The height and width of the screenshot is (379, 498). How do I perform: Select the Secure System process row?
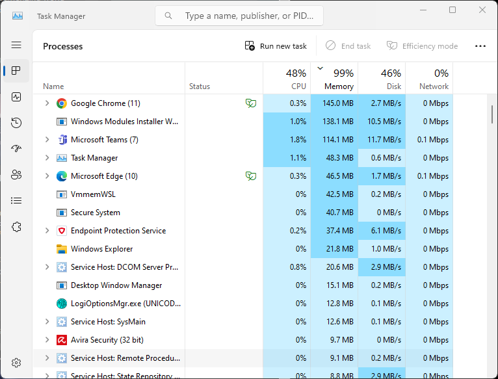pos(243,213)
